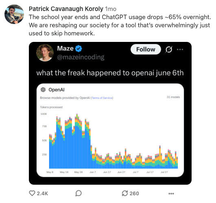Click the 31 models label
The width and height of the screenshot is (216, 203).
173,97
